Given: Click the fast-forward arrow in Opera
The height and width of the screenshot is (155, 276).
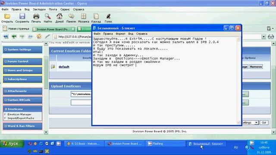Looking at the screenshot, I should tap(30, 36).
